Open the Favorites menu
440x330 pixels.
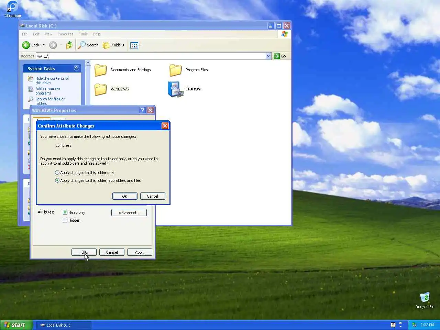point(65,34)
